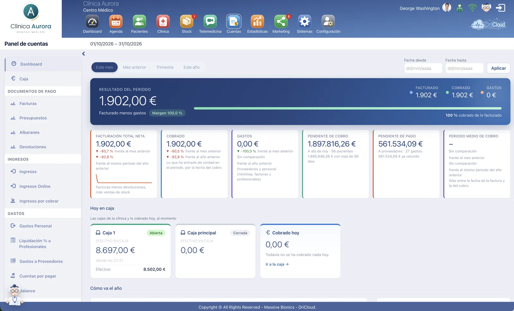Open Facturas in the sidebar
Screen dimensions: 514x311
(x=43, y=103)
